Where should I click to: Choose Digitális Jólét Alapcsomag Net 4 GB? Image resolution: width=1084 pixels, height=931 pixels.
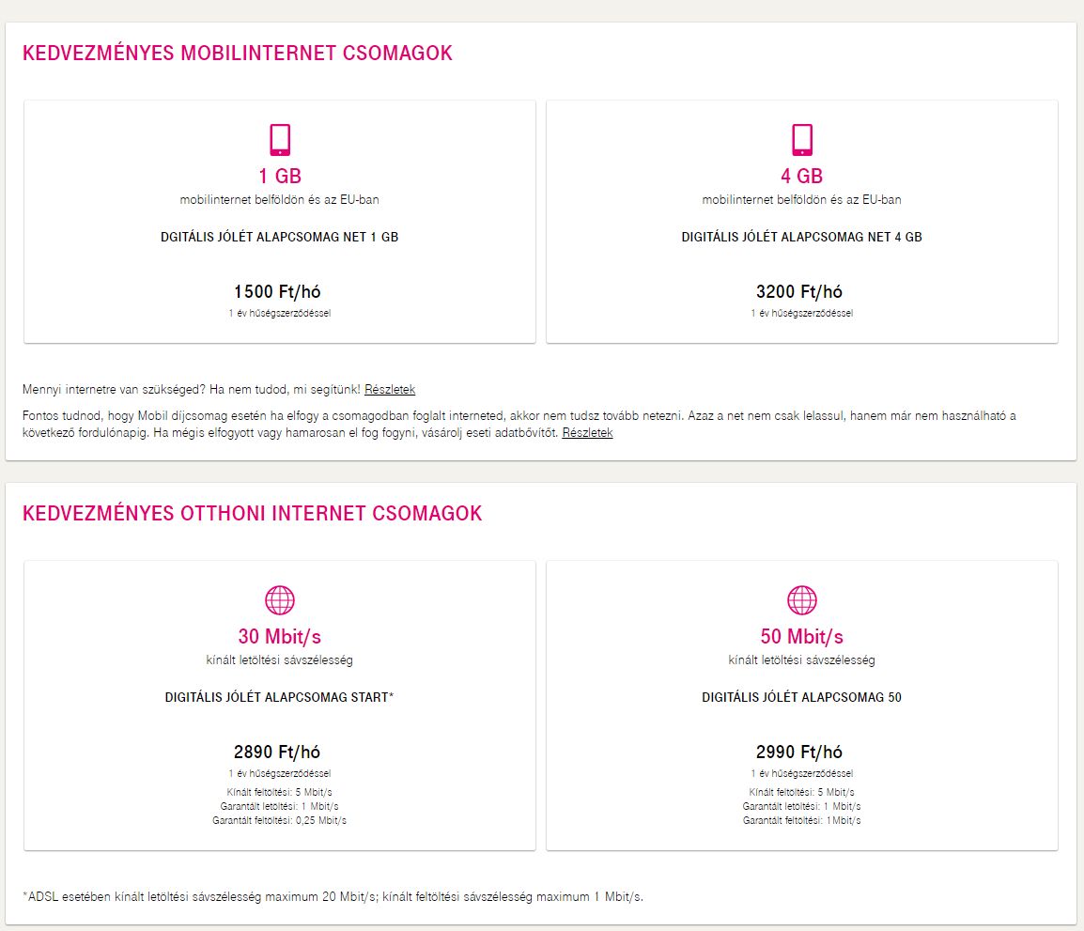click(801, 238)
